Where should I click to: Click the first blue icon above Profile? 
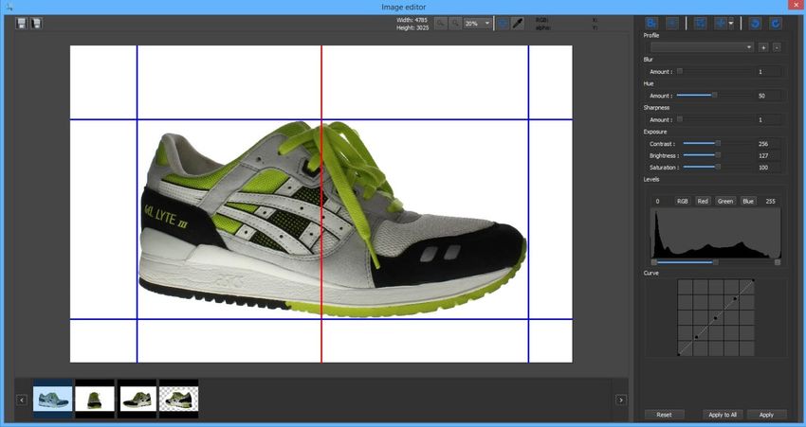pyautogui.click(x=651, y=23)
